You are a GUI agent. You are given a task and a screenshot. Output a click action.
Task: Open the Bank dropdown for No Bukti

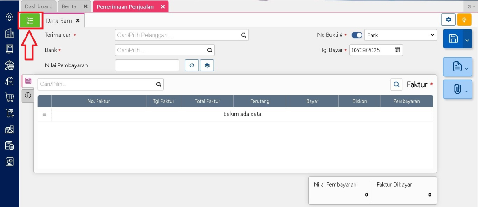(x=400, y=35)
